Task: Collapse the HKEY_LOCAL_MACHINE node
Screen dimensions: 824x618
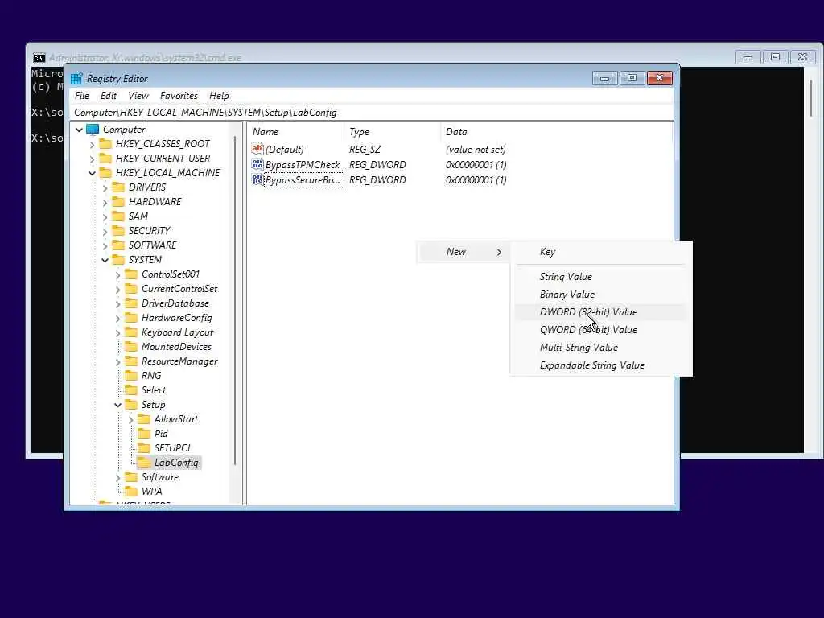Action: coord(93,173)
